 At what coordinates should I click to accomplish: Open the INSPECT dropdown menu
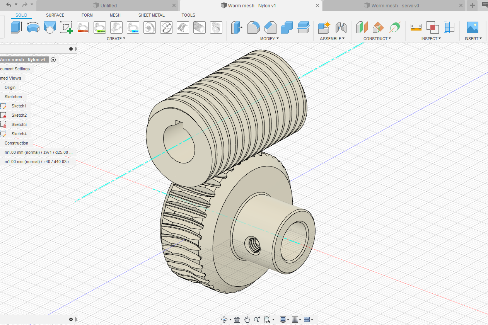[x=431, y=39]
